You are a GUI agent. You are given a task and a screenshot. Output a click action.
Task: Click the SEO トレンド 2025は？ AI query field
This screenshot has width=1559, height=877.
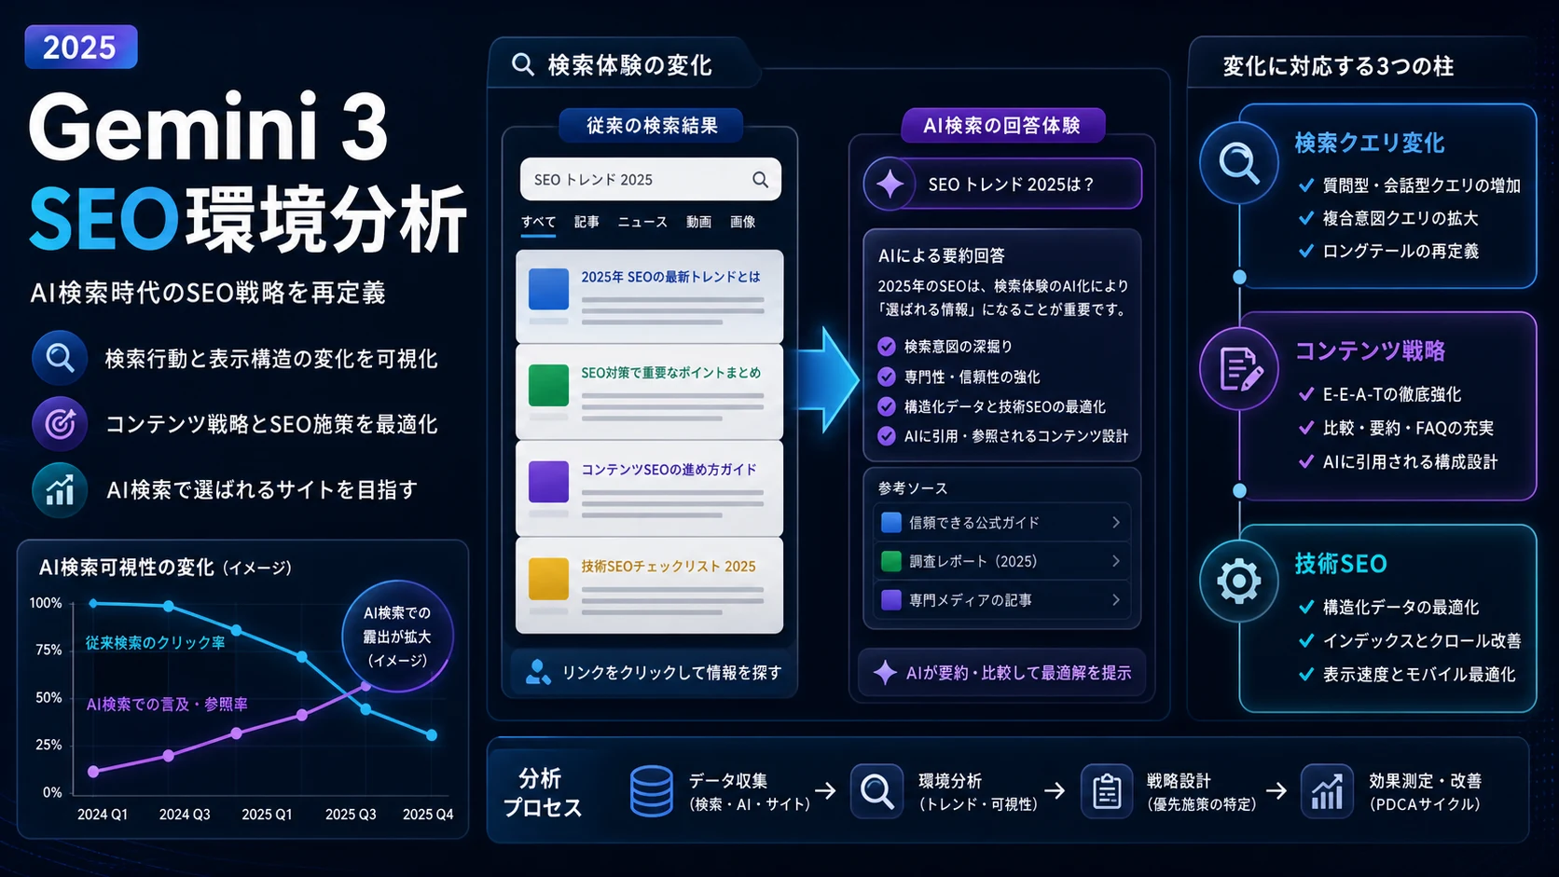1002,184
